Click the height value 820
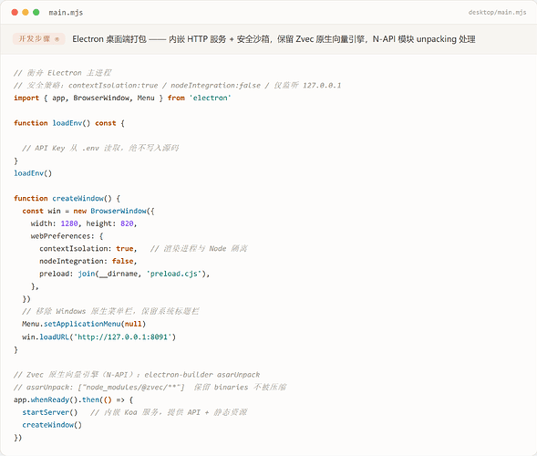 pyautogui.click(x=127, y=223)
